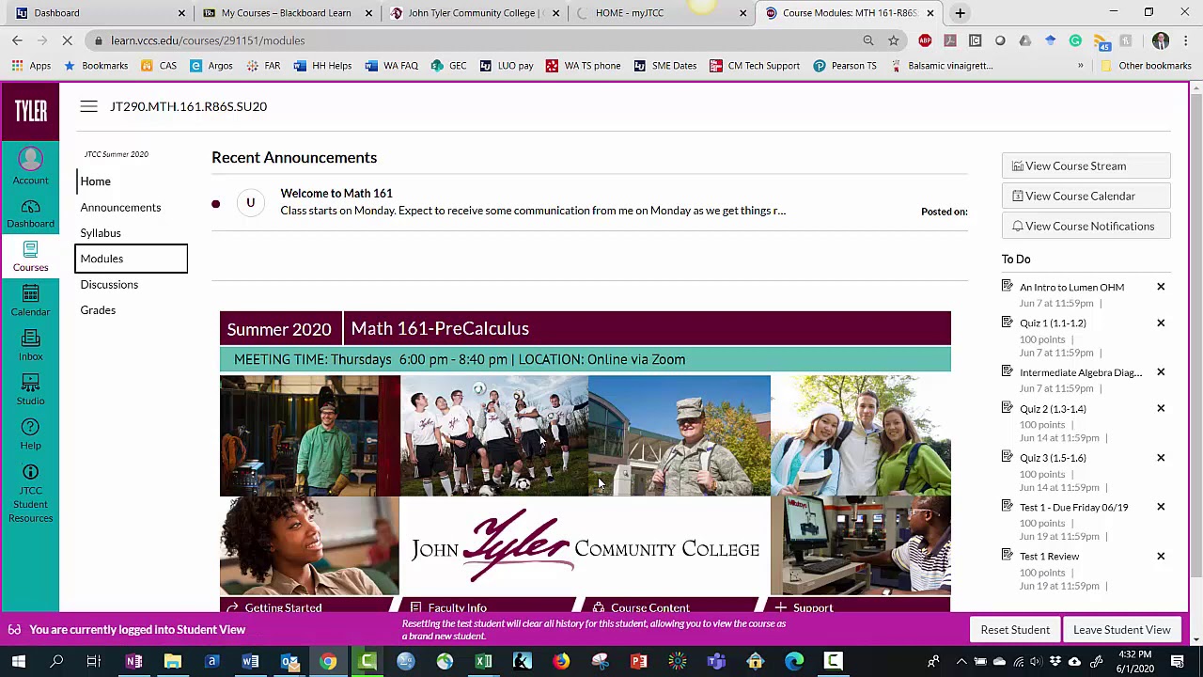Click the View Course Calendar button
1203x677 pixels.
tap(1086, 197)
